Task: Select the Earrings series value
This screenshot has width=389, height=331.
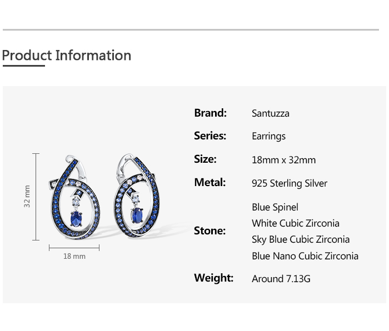Action: (x=268, y=136)
